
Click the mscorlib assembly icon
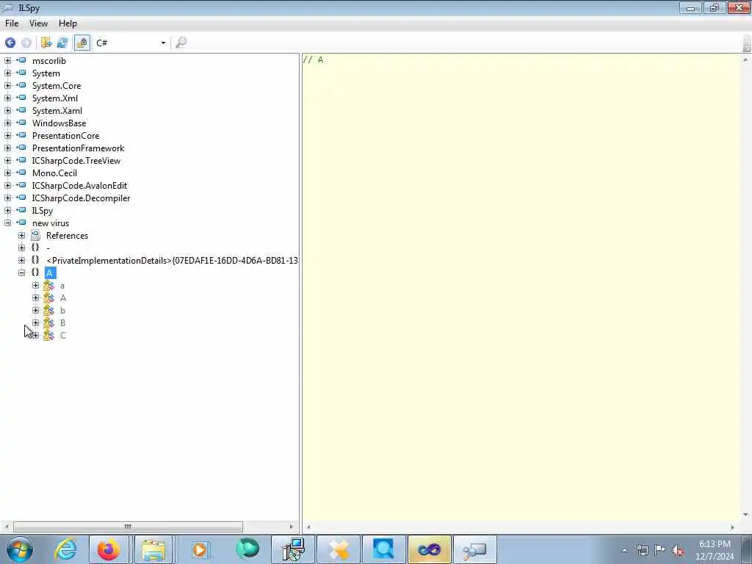(21, 60)
